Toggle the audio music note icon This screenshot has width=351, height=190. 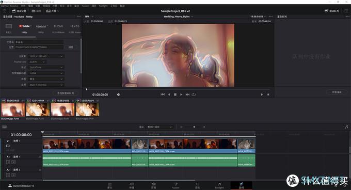(346, 127)
